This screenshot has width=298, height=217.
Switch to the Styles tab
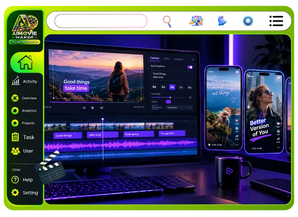click(166, 59)
